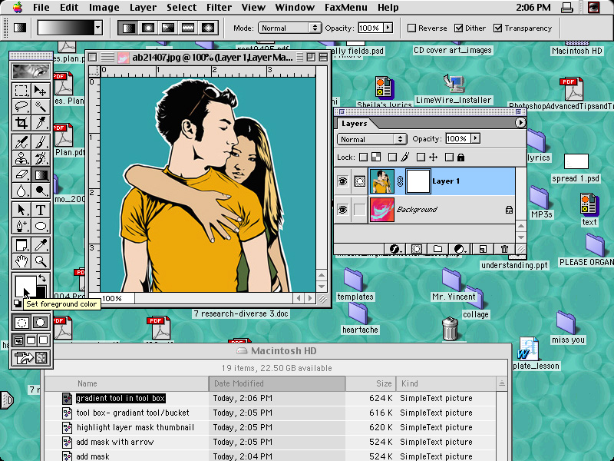This screenshot has width=614, height=461.
Task: Open the Image menu
Action: pyautogui.click(x=104, y=7)
